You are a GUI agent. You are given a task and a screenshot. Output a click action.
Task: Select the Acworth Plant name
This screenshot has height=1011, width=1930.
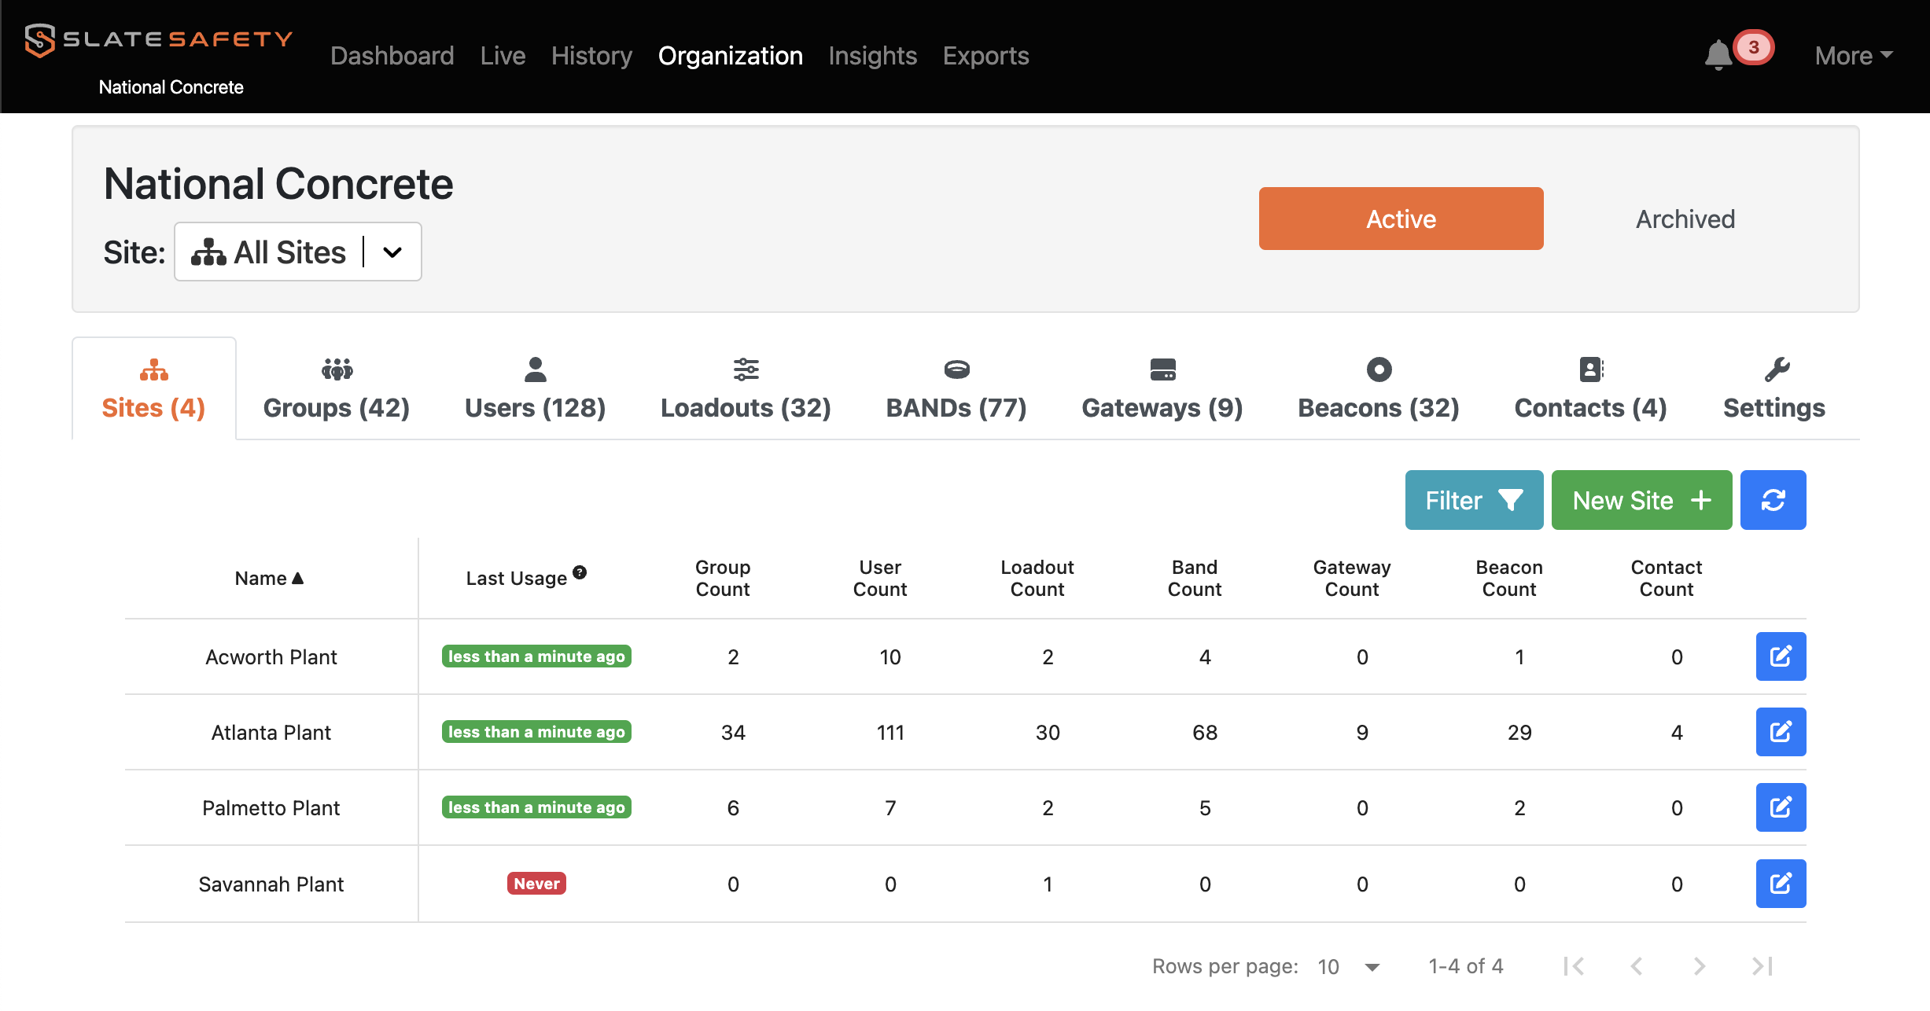[271, 656]
